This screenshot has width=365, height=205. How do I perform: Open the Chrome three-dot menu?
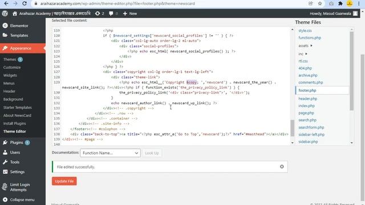point(359,3)
